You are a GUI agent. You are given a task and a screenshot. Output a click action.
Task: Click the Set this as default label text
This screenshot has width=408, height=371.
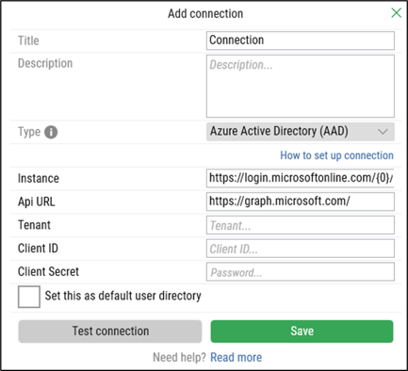122,296
